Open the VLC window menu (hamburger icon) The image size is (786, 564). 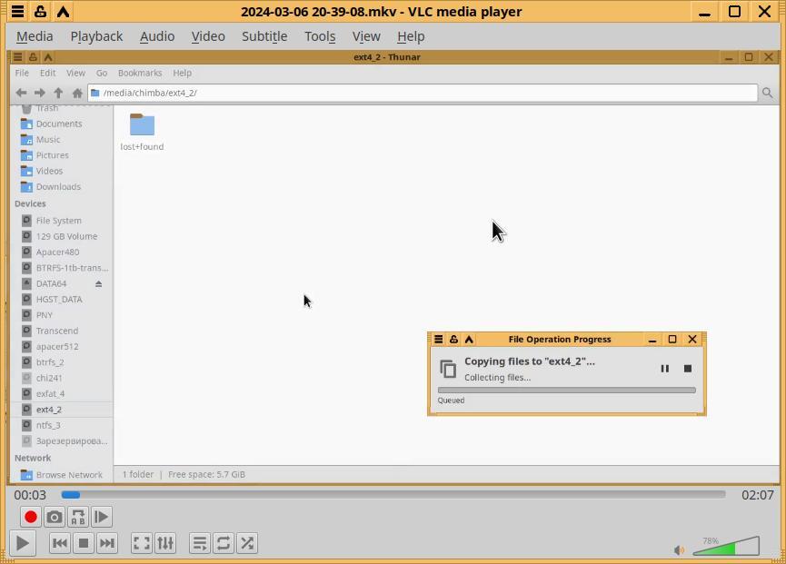tap(17, 12)
